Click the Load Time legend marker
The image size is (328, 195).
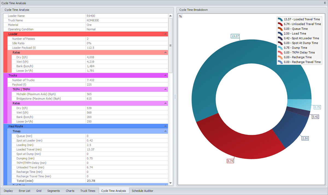pyautogui.click(x=280, y=34)
